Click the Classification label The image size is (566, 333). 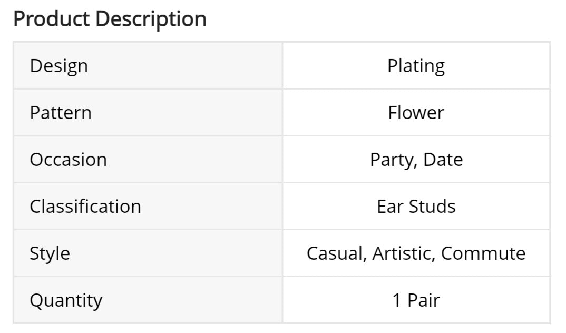[85, 206]
